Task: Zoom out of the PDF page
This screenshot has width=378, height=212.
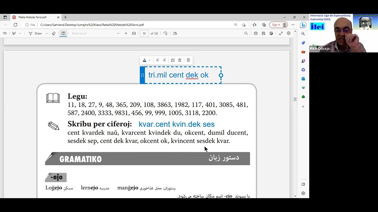Action: point(118,33)
